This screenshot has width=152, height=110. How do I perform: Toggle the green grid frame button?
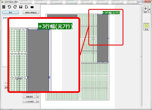146,27
